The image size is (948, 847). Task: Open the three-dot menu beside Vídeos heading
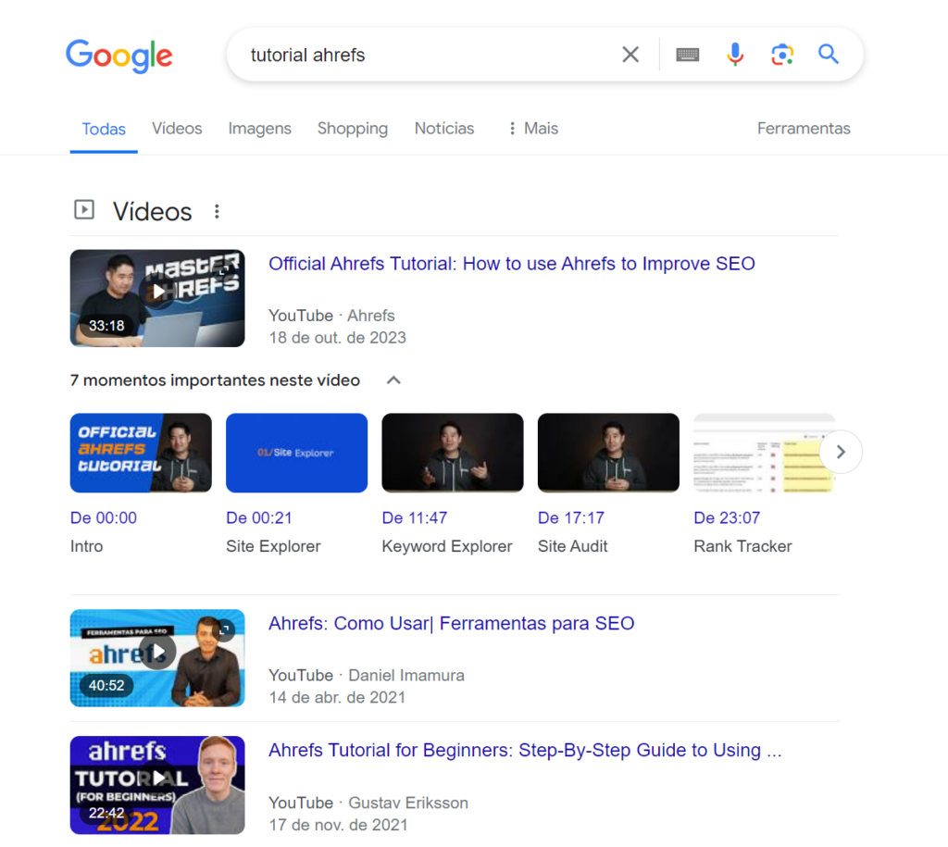tap(217, 212)
